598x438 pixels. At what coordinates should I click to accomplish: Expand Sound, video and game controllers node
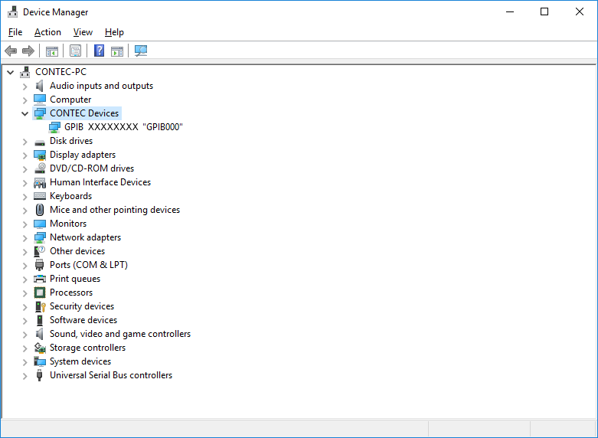click(x=25, y=335)
